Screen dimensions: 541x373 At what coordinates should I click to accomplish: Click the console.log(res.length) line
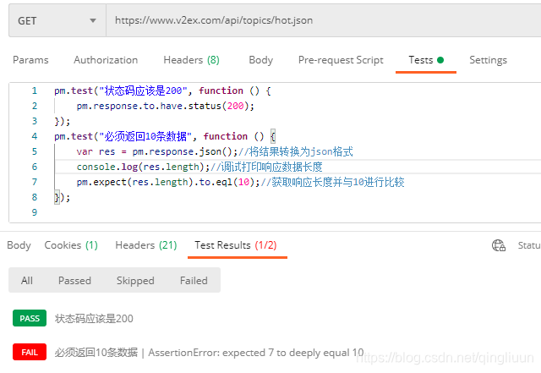pyautogui.click(x=143, y=167)
